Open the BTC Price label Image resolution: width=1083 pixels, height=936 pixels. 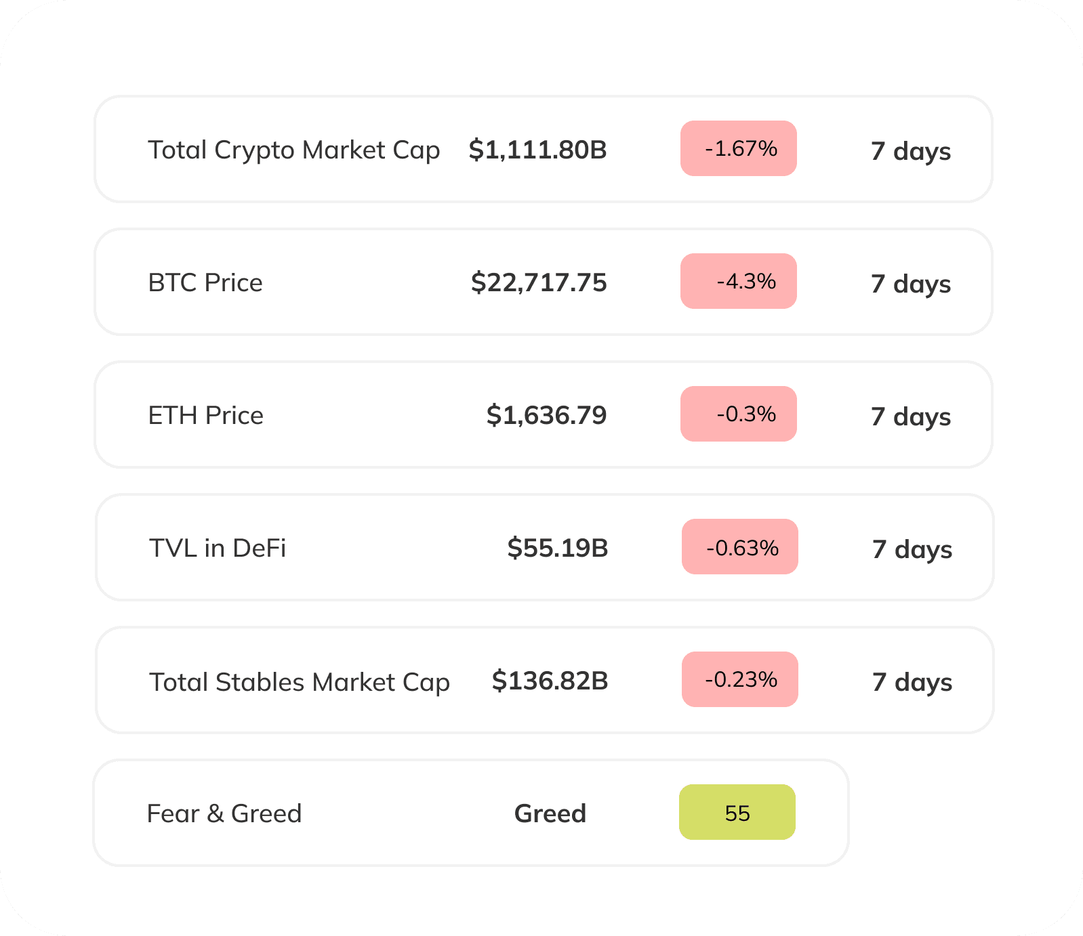point(205,282)
